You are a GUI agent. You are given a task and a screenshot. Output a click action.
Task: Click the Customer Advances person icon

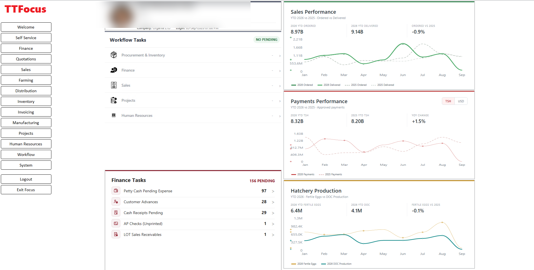(x=116, y=202)
